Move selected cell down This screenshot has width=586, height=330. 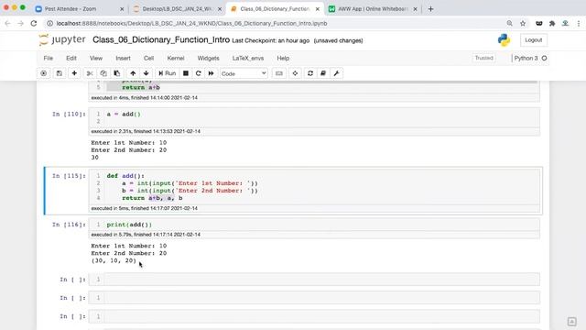click(x=146, y=73)
